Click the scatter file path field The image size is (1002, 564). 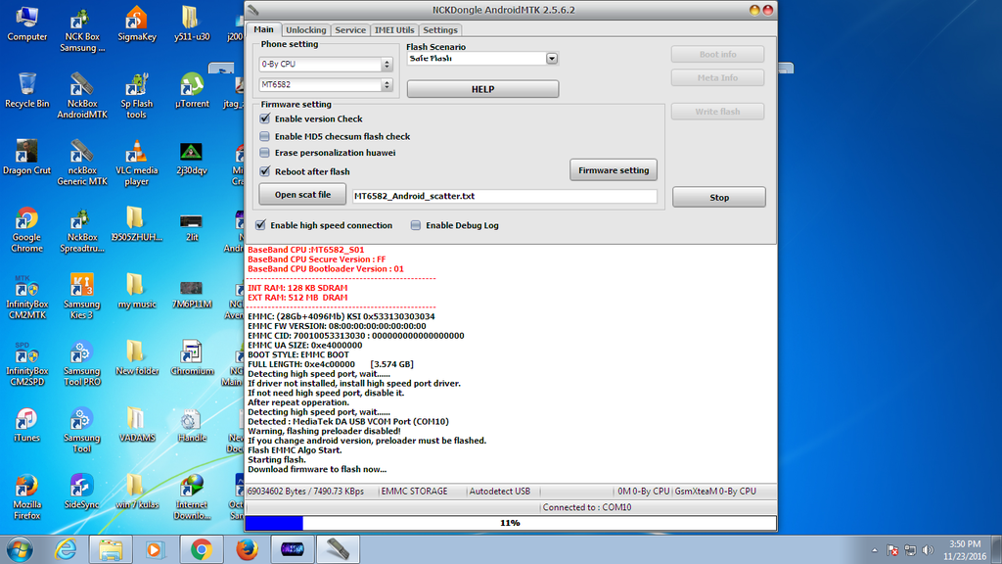point(504,196)
